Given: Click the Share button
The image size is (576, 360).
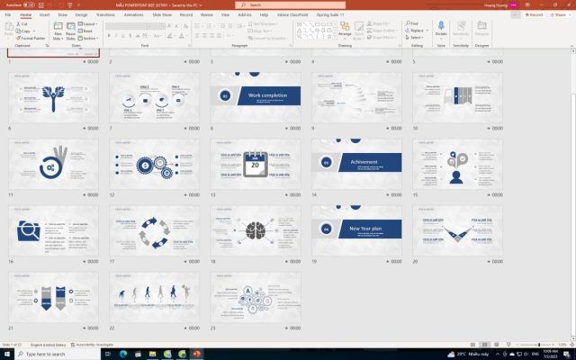Looking at the screenshot, I should click(561, 14).
